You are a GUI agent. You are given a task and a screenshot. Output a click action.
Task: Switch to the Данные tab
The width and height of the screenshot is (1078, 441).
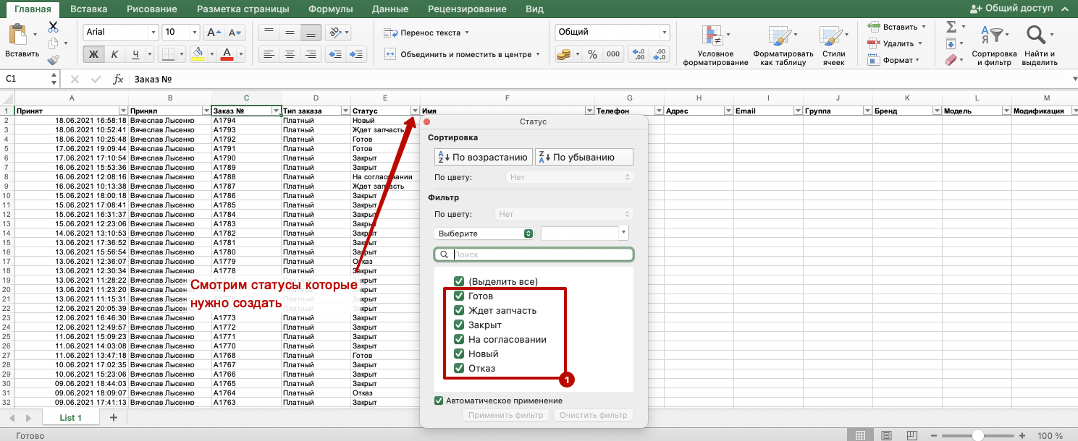[x=389, y=9]
